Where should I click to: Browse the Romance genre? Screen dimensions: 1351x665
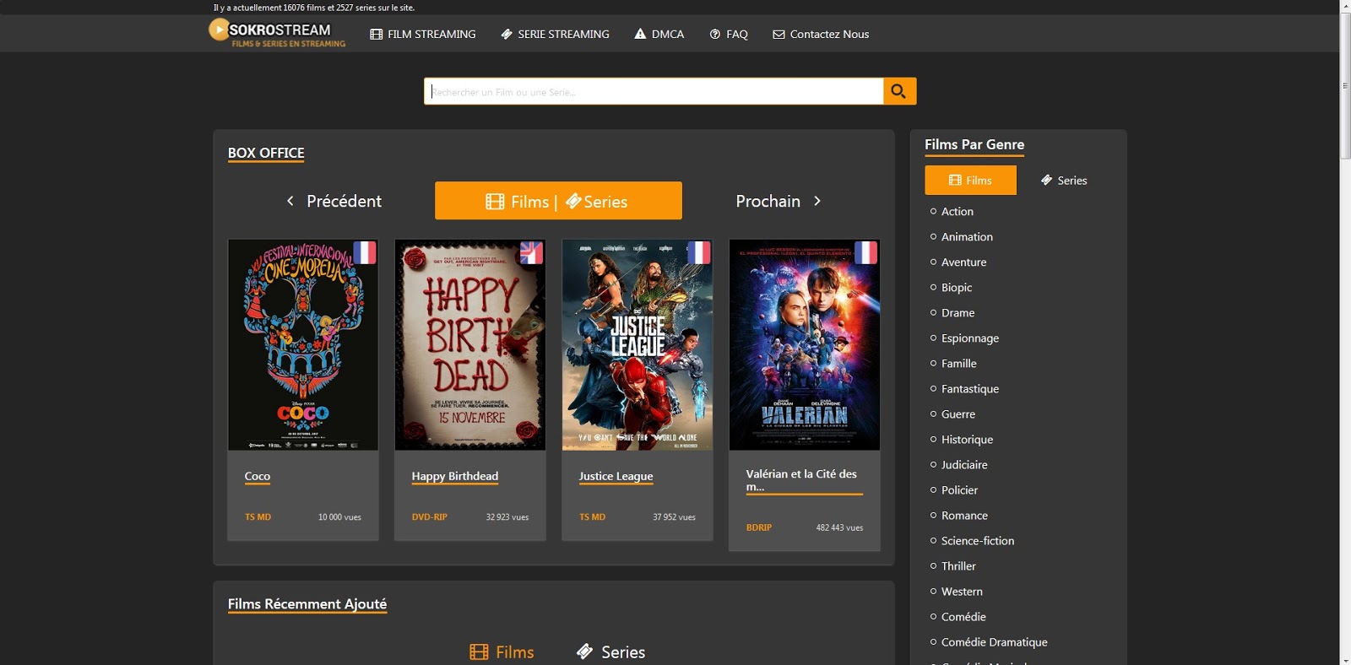coord(964,515)
